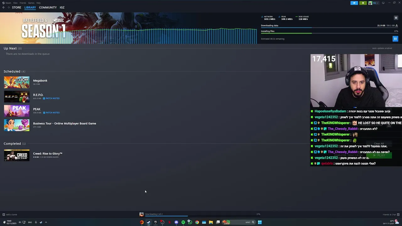The image size is (402, 226).
Task: Click the Peak speed readout
Action: [x=285, y=18]
